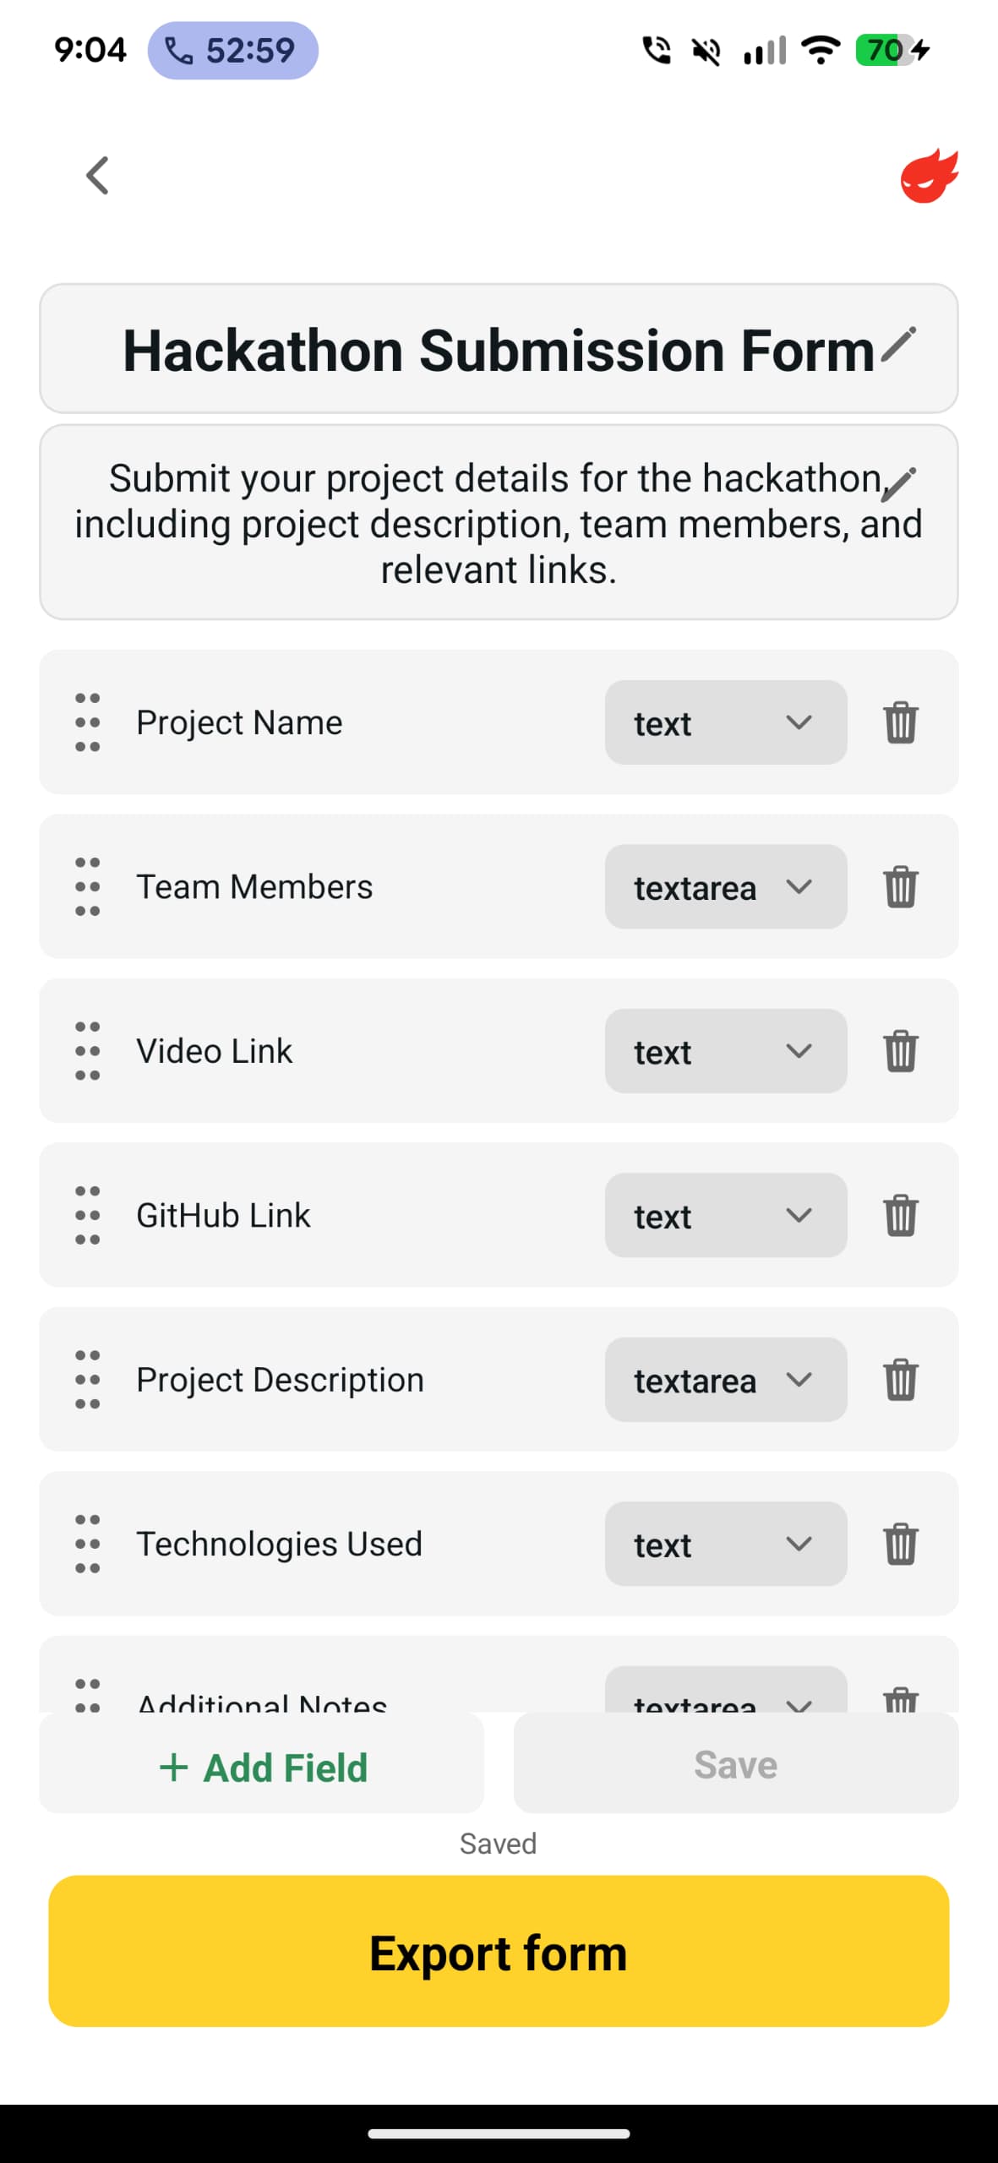Change Team Members type from textarea
The image size is (998, 2163).
(725, 887)
